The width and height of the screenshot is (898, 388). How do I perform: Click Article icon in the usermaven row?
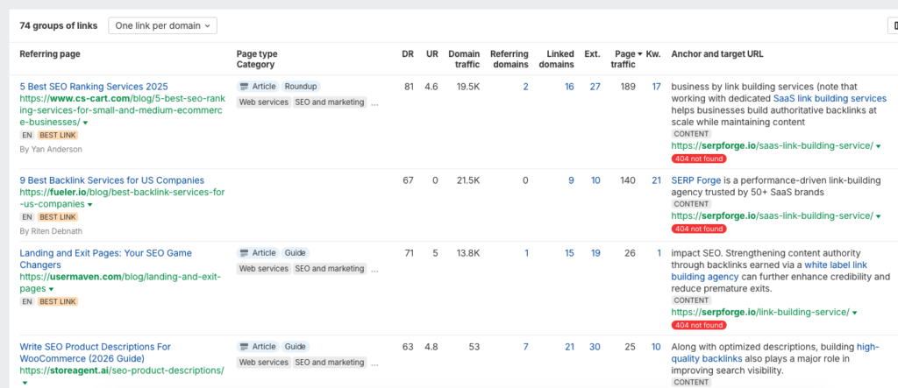[244, 253]
